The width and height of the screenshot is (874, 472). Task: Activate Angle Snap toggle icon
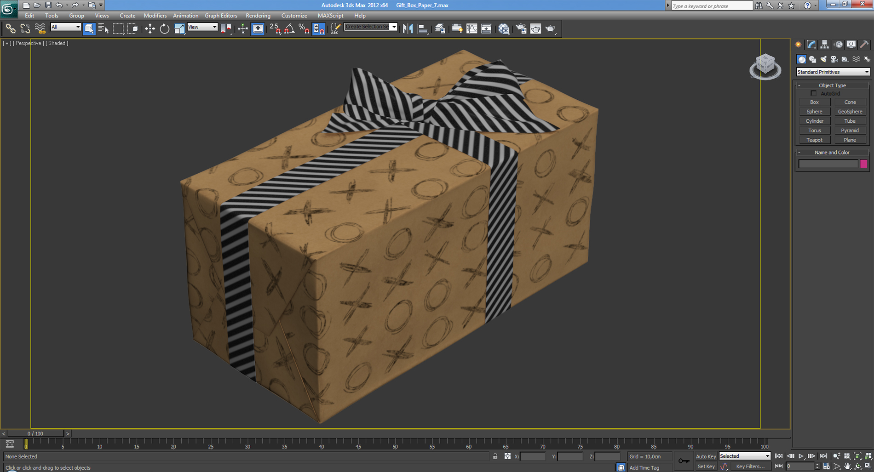coord(289,28)
